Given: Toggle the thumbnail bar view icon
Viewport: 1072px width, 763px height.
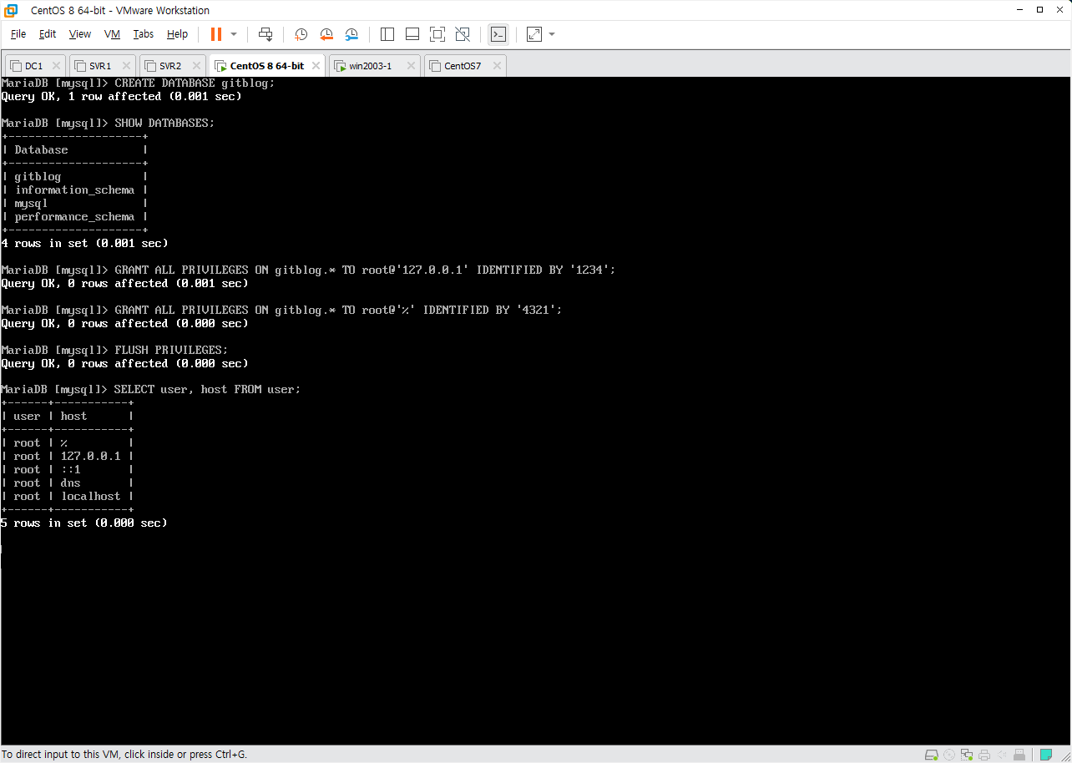Looking at the screenshot, I should point(412,34).
